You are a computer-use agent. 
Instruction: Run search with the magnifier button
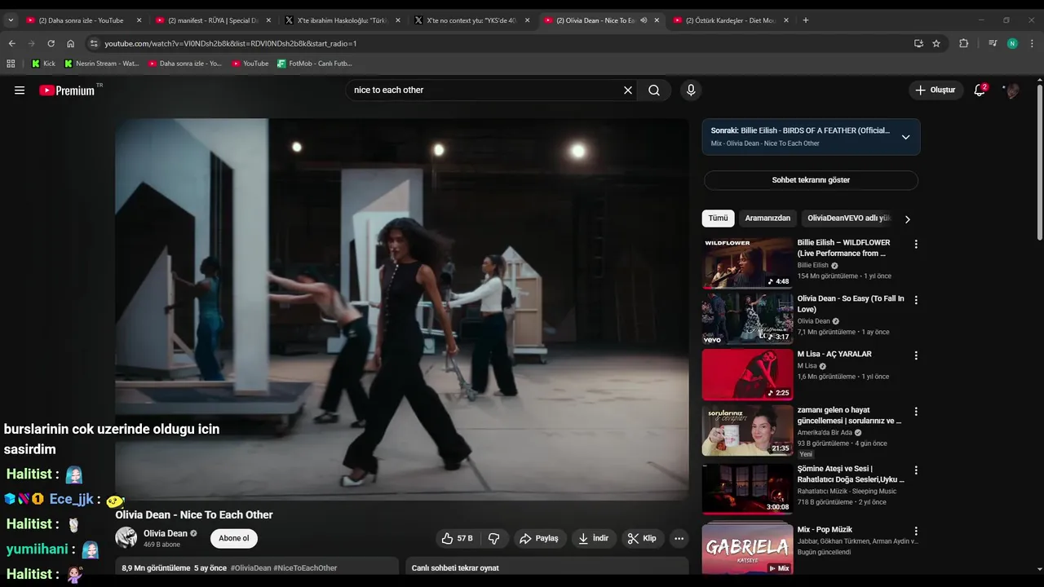(654, 90)
